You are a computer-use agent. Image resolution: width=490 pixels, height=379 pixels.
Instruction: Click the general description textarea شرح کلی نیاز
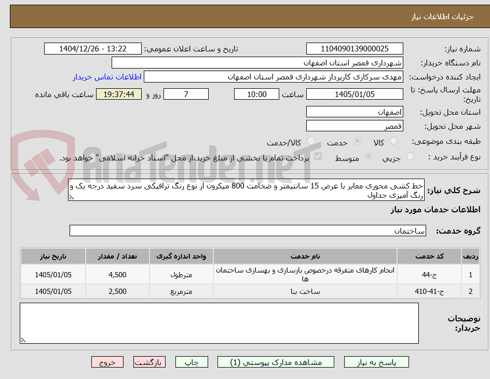click(x=246, y=190)
